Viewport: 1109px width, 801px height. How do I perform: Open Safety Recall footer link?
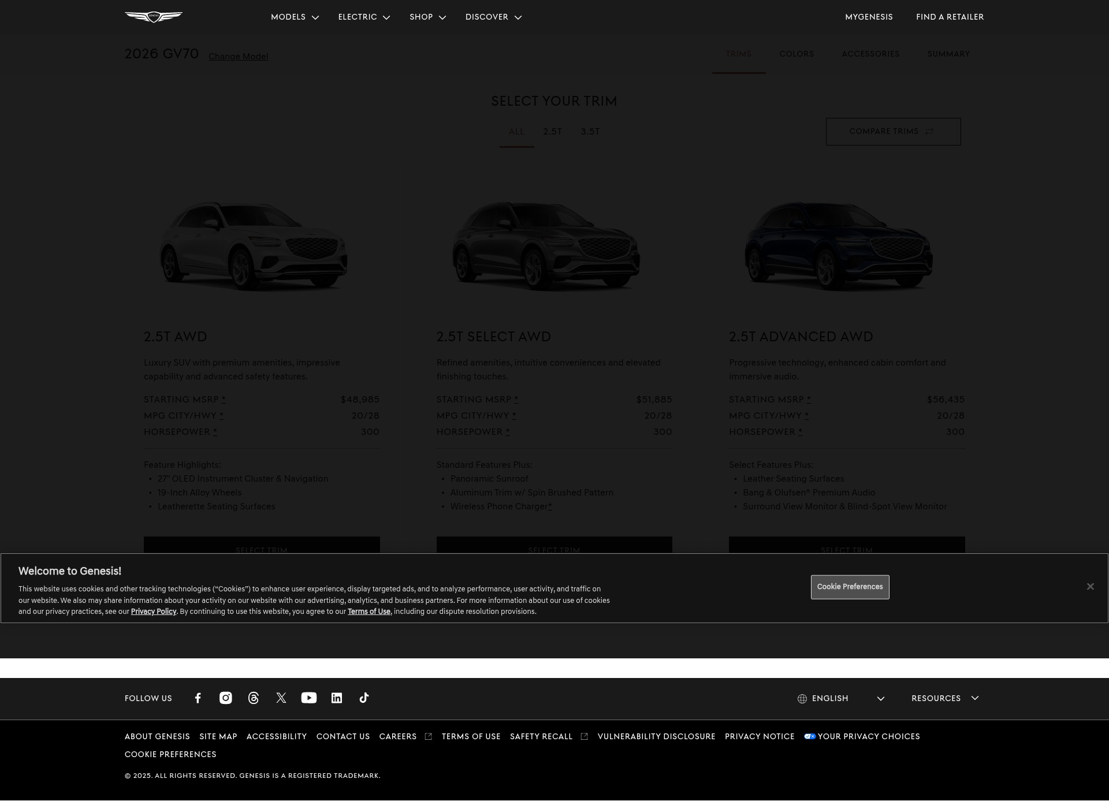pyautogui.click(x=541, y=737)
